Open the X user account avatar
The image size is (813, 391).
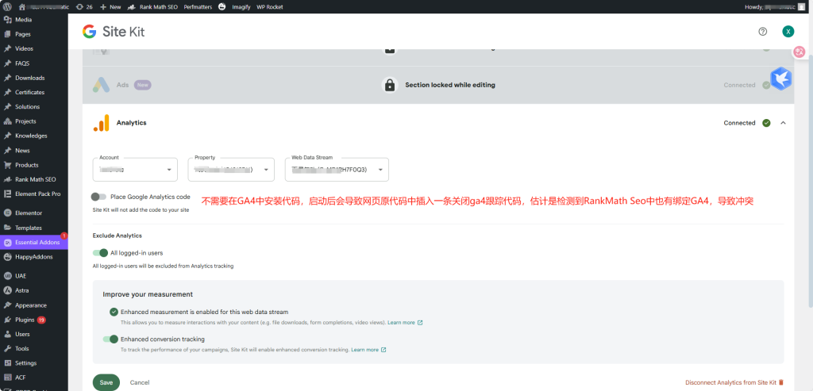point(788,32)
